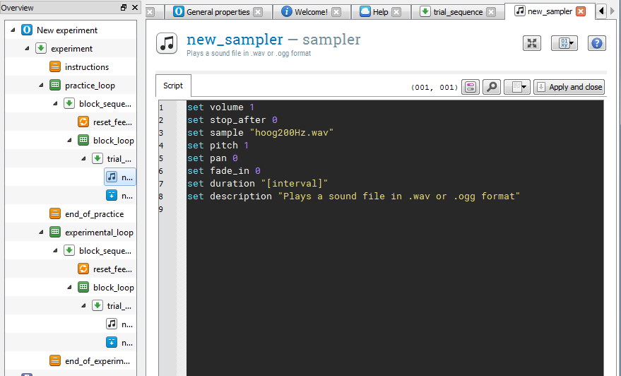Screen dimensions: 621x376
Task: Close the Overview panel
Action: click(x=135, y=7)
